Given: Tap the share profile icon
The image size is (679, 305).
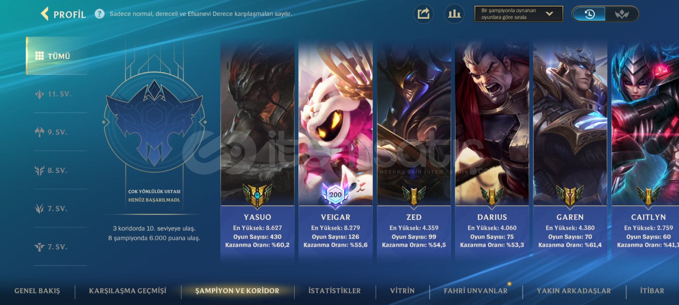Looking at the screenshot, I should [x=424, y=14].
